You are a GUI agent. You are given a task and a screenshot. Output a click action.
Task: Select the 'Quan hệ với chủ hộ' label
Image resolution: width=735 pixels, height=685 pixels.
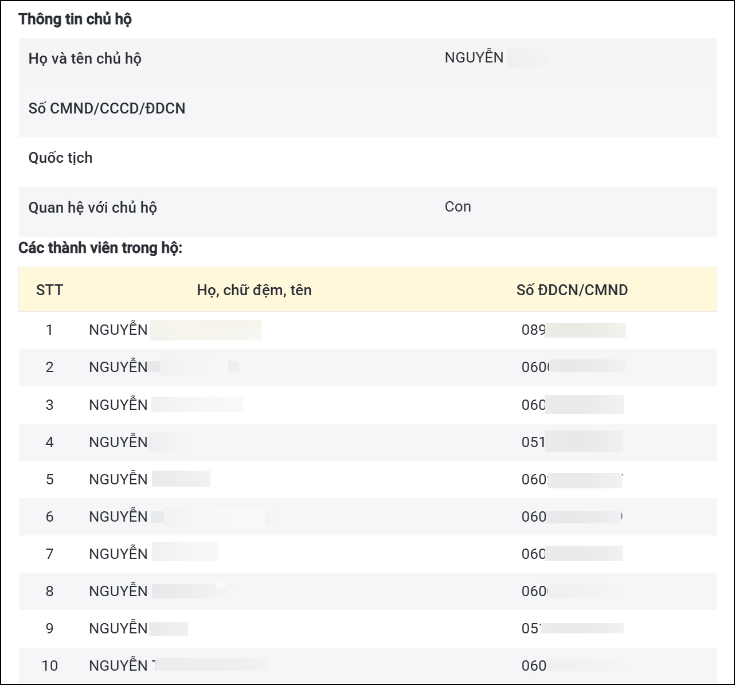(x=92, y=208)
